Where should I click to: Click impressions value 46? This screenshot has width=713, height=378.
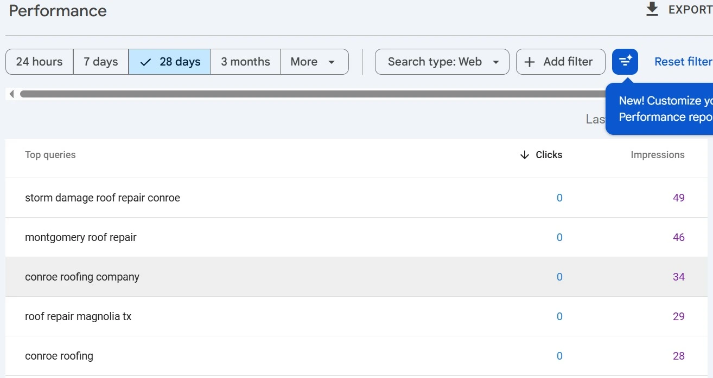(679, 237)
